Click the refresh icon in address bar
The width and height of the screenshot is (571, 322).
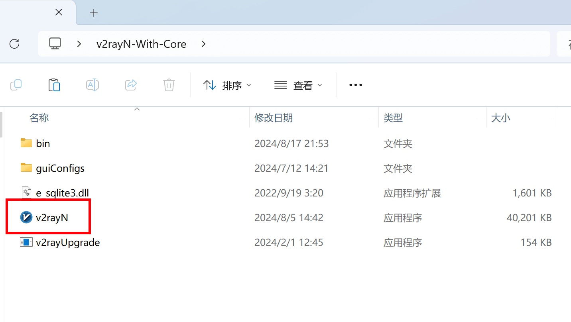(14, 44)
